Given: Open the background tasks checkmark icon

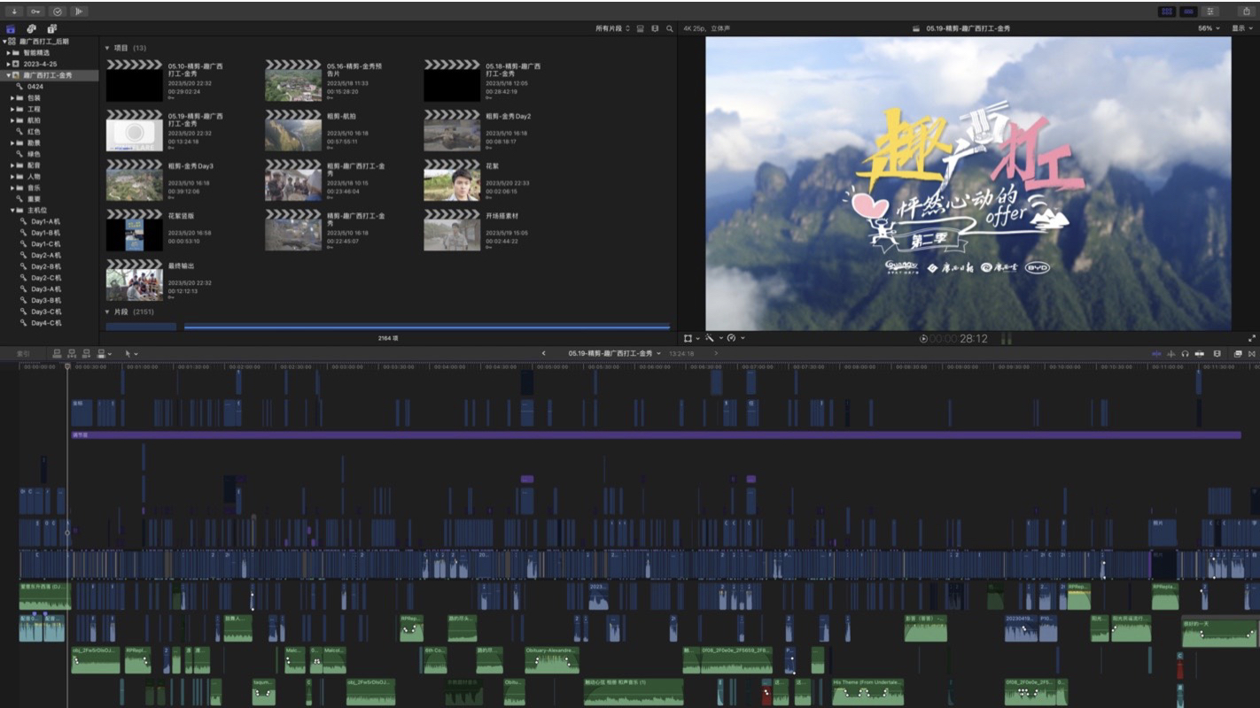Looking at the screenshot, I should [58, 12].
